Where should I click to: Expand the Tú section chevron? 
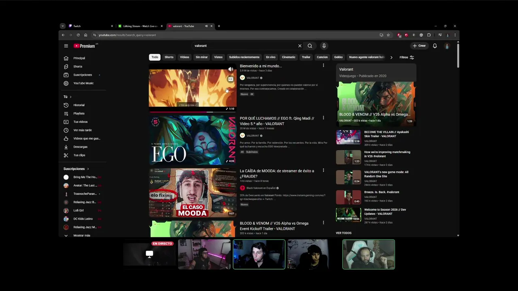coord(70,97)
